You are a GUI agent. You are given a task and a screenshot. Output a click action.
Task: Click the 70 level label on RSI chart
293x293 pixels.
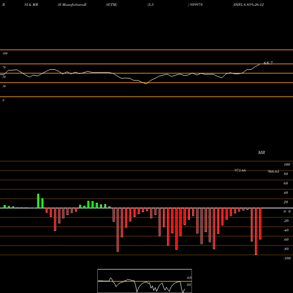pyautogui.click(x=4, y=67)
